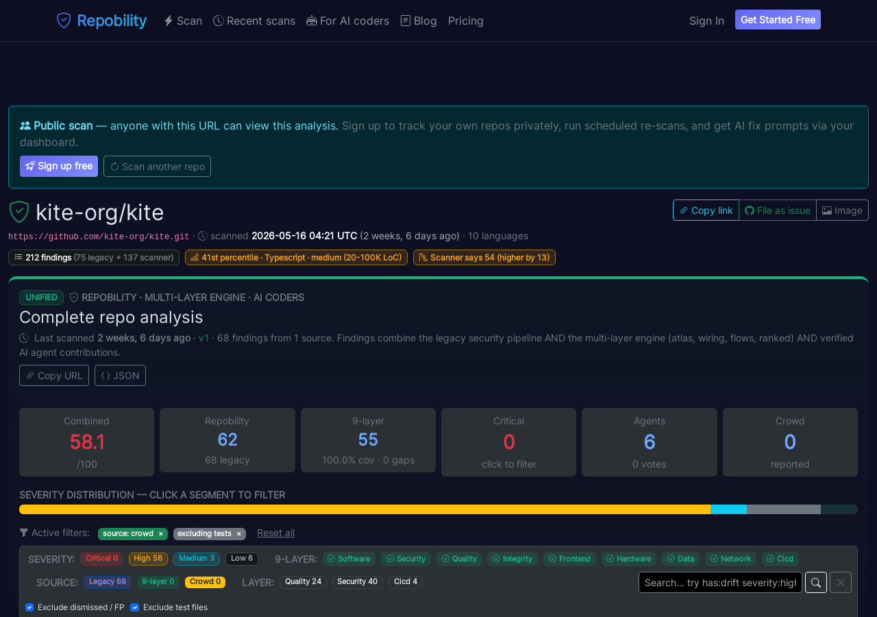The width and height of the screenshot is (877, 617).
Task: Select the Quality 24 layer filter
Action: (303, 582)
